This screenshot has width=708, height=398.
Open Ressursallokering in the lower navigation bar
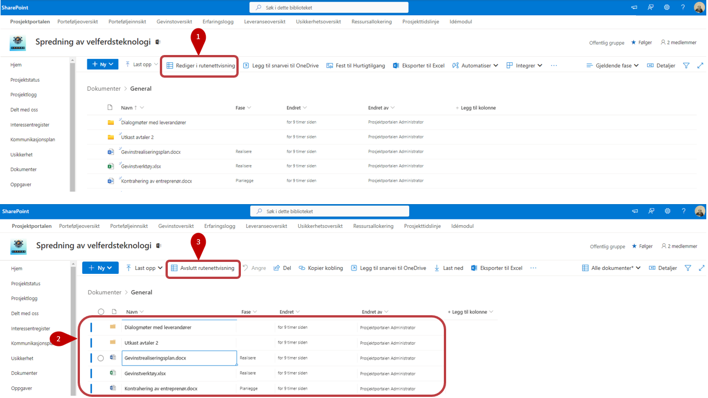click(x=373, y=226)
